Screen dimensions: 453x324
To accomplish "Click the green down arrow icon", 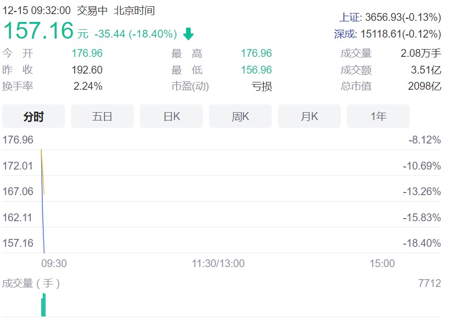I will [x=188, y=34].
